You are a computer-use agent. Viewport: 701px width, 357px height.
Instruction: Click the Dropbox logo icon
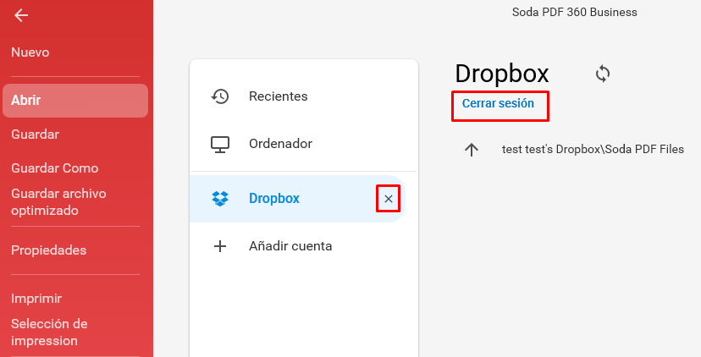220,199
